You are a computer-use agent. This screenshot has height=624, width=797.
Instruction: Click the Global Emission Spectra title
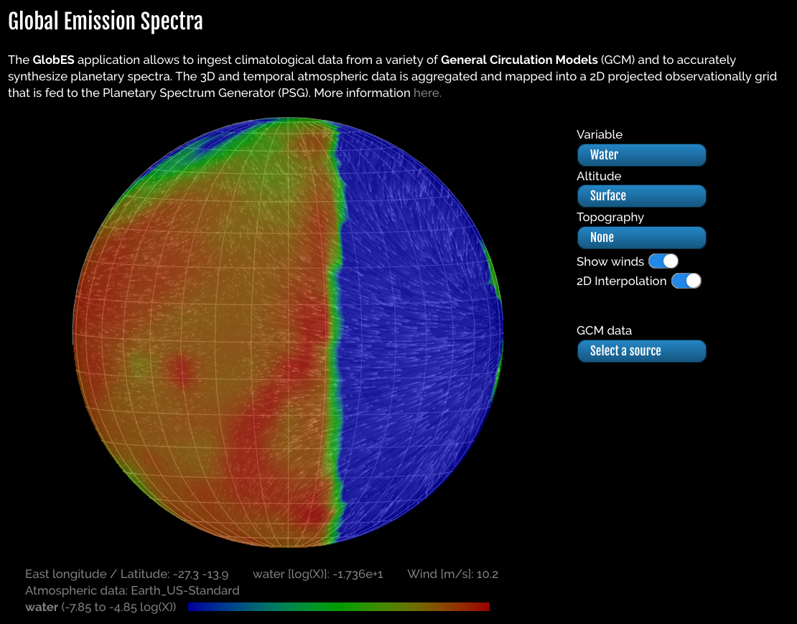(x=106, y=22)
